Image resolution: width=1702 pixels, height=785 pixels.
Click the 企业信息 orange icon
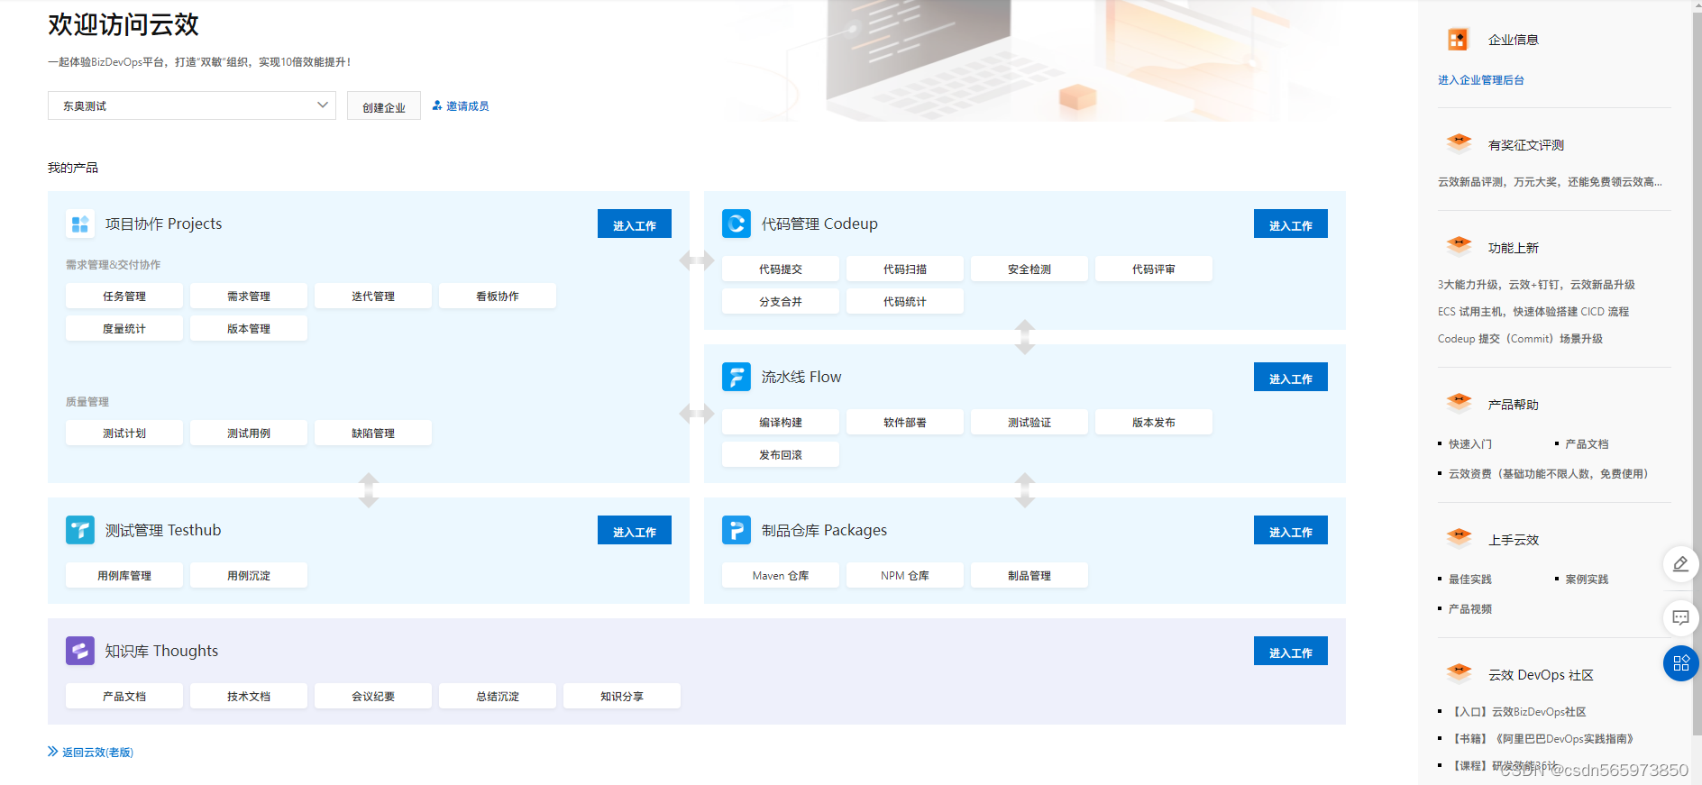click(1458, 40)
